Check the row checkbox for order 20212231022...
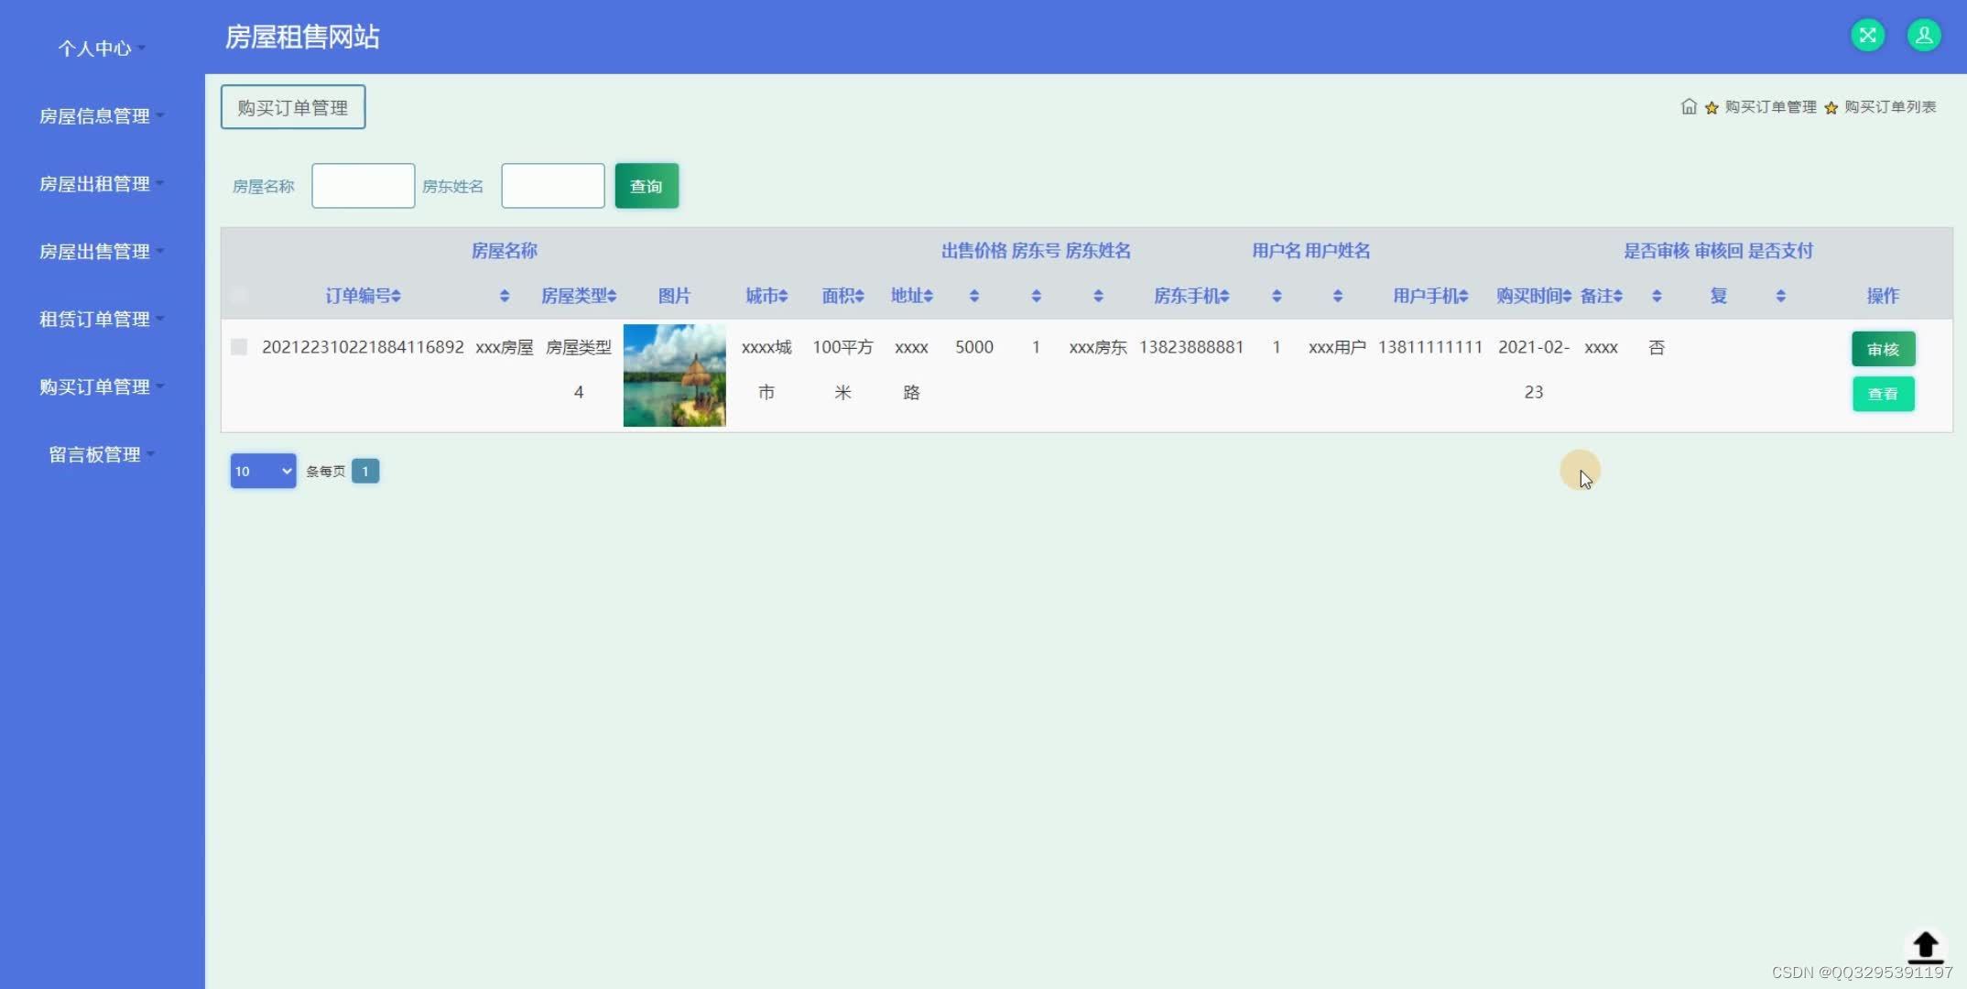Screen dimensions: 1967x989 239,346
